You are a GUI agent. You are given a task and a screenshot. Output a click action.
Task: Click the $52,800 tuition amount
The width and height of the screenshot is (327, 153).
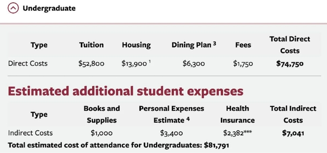click(x=91, y=63)
